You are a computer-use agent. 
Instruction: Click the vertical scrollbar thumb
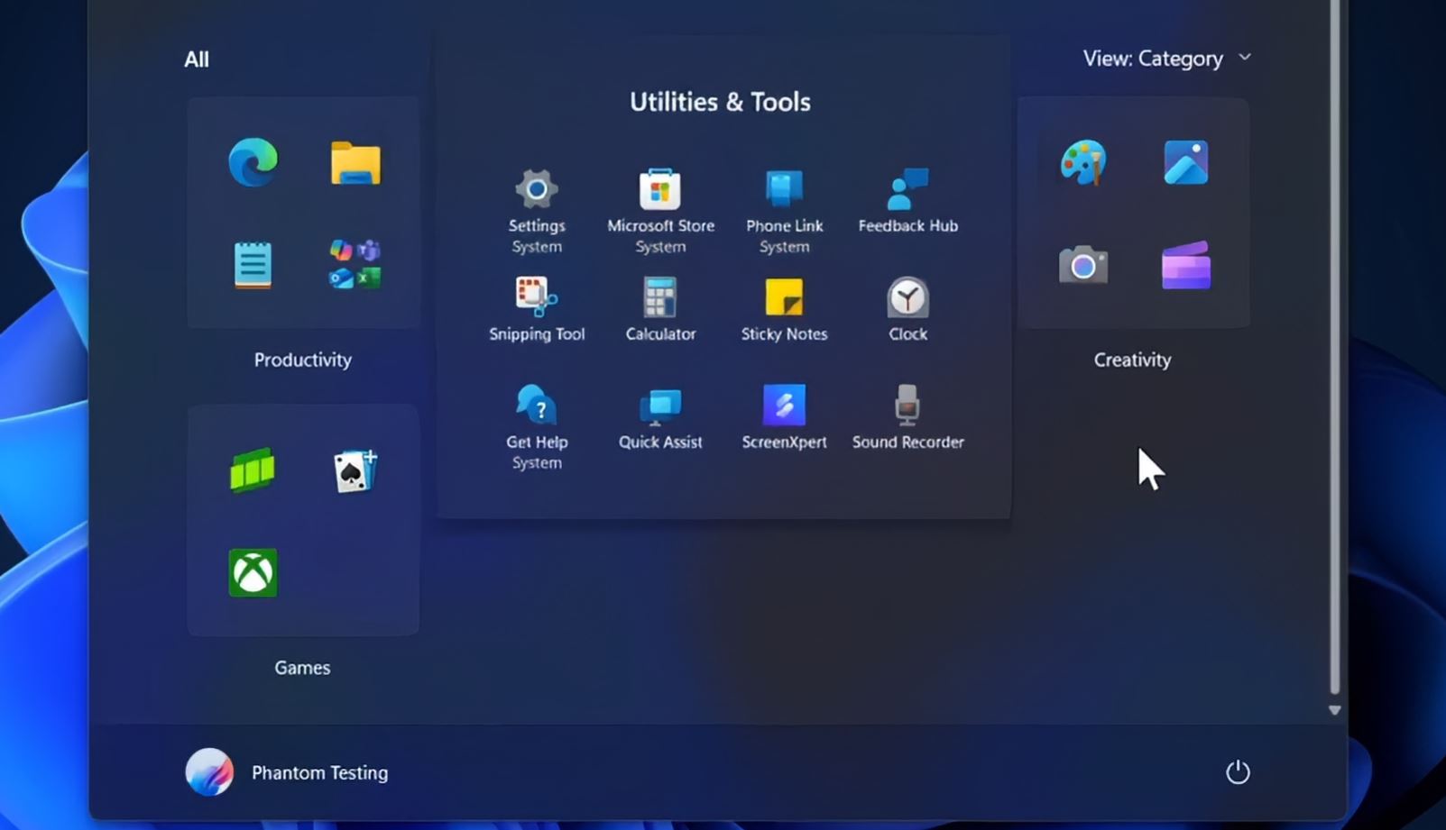[1335, 347]
